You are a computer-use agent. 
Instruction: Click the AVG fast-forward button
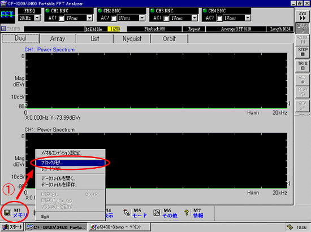303,16
